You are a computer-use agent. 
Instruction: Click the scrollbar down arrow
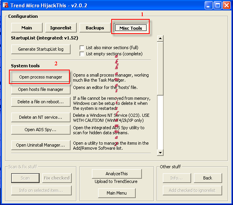[x=160, y=153]
